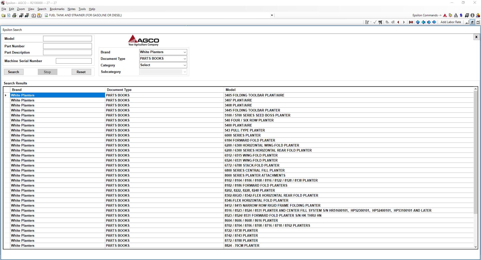Click the Search button

click(x=14, y=72)
